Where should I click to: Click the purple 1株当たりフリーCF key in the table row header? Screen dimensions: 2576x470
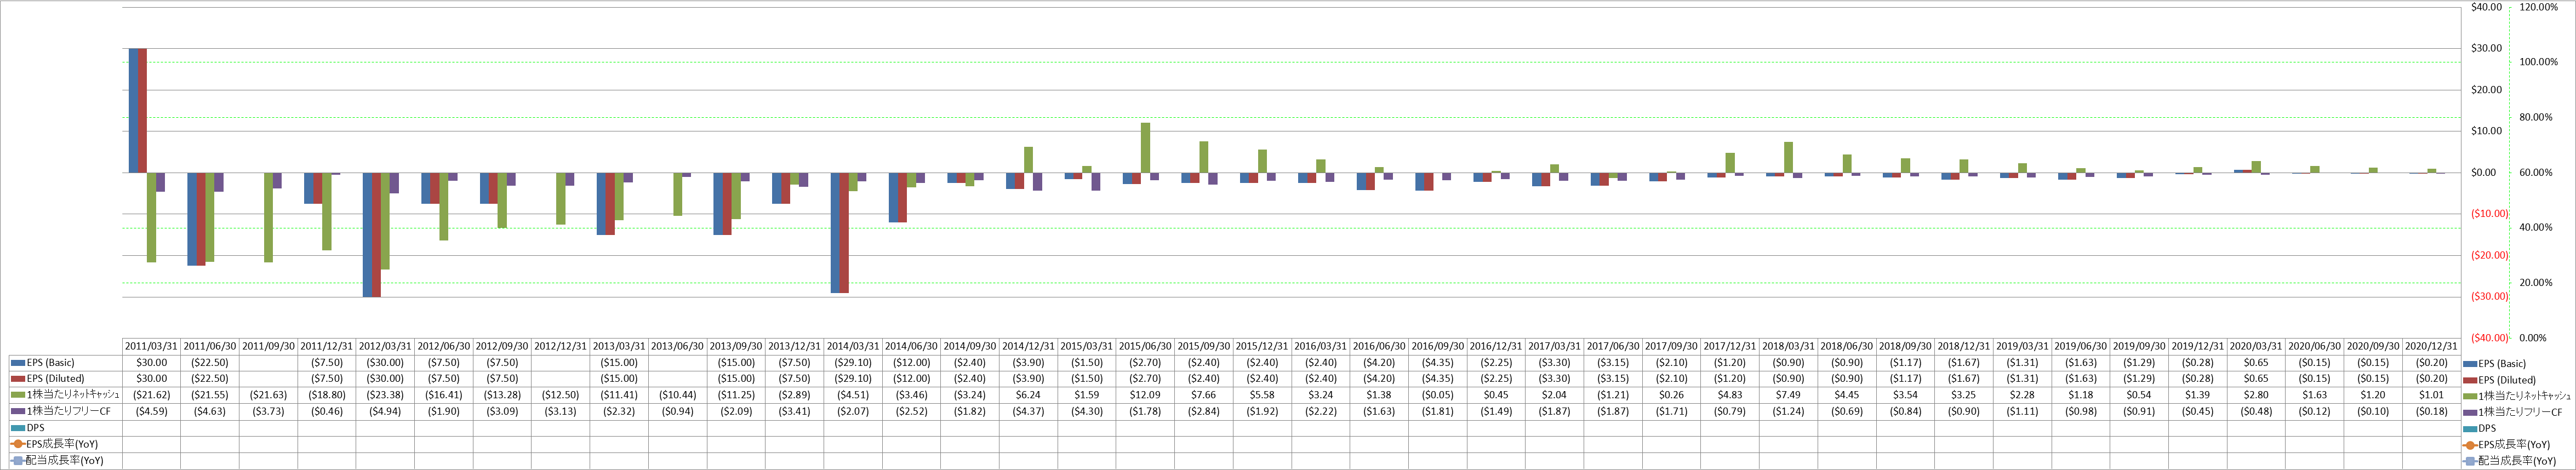19,411
